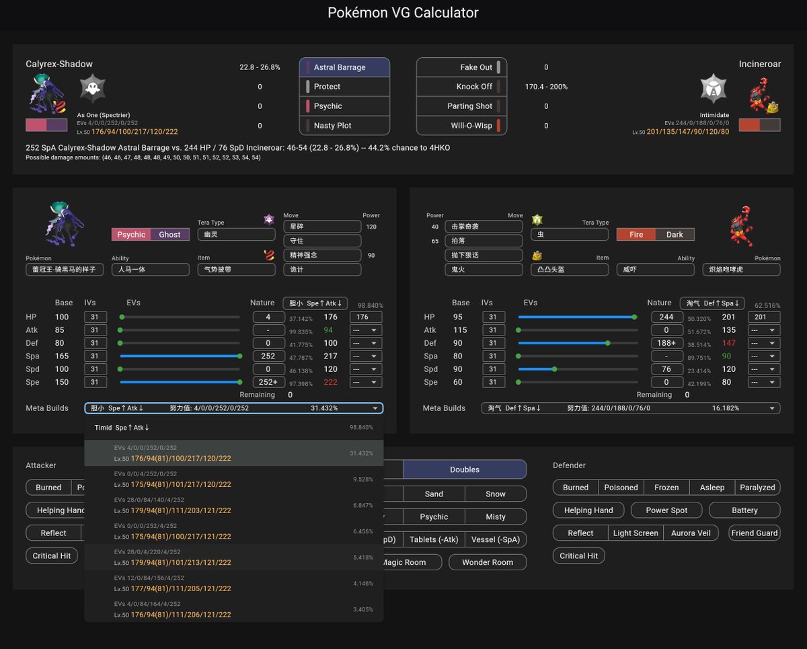The width and height of the screenshot is (807, 649).
Task: Click Incineroar sprite in defender panel
Action: 743,225
